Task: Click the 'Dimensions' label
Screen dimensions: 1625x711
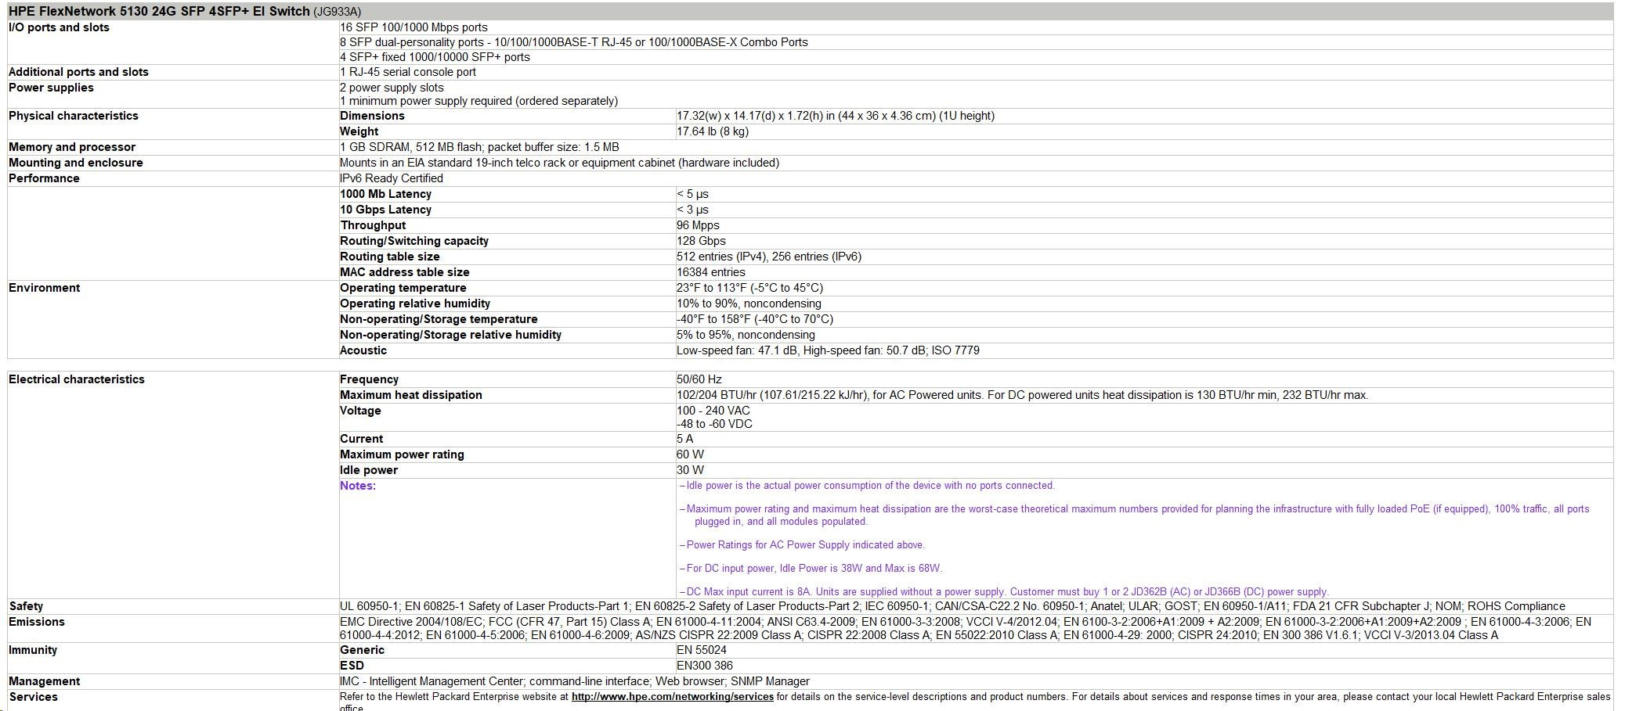Action: [x=372, y=116]
